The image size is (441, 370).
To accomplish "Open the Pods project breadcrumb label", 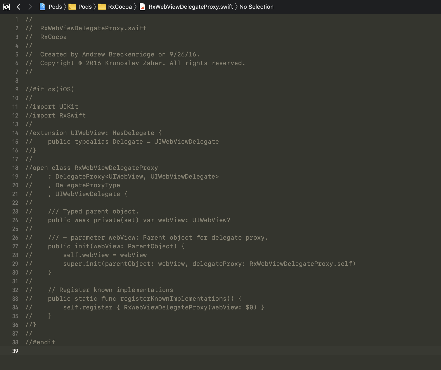I will (x=55, y=7).
